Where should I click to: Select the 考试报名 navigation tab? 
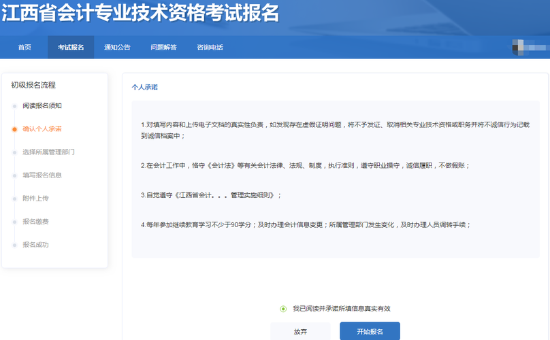click(71, 47)
